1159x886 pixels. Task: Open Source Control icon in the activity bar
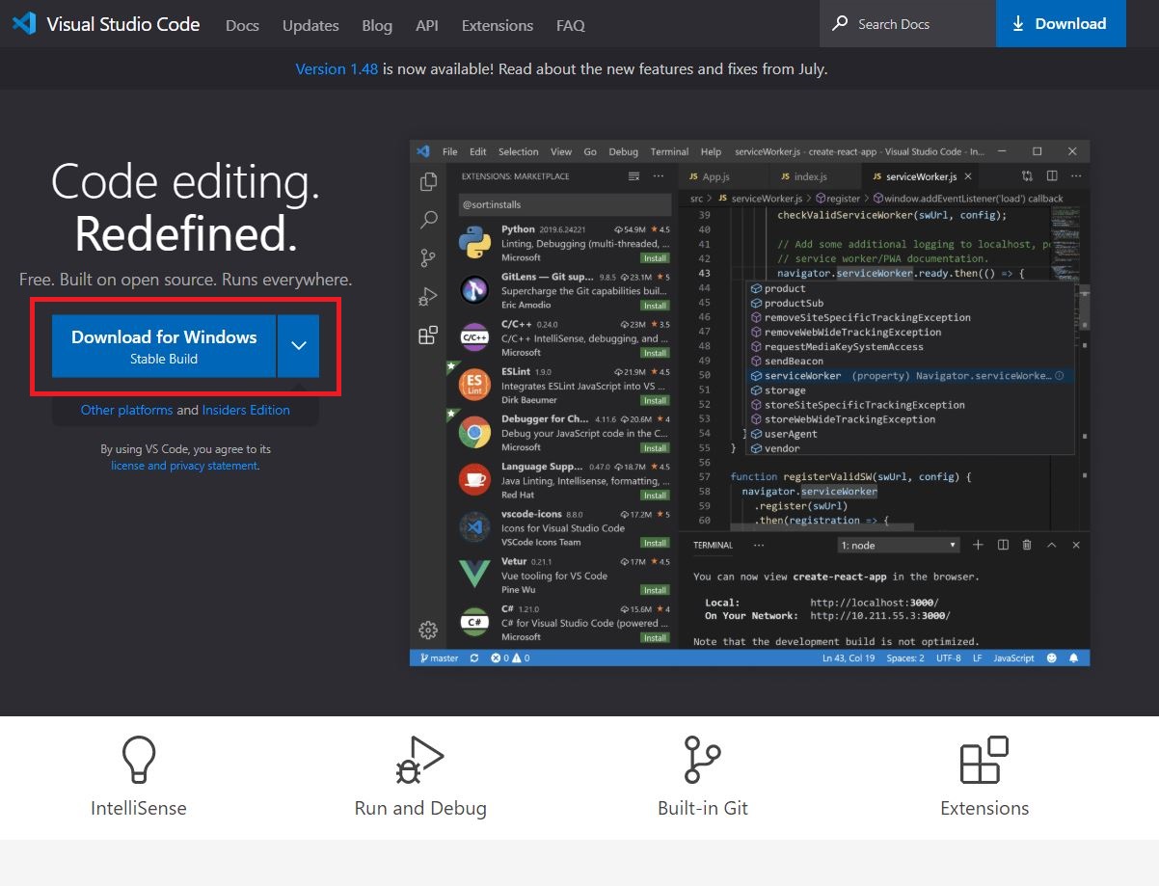click(428, 258)
